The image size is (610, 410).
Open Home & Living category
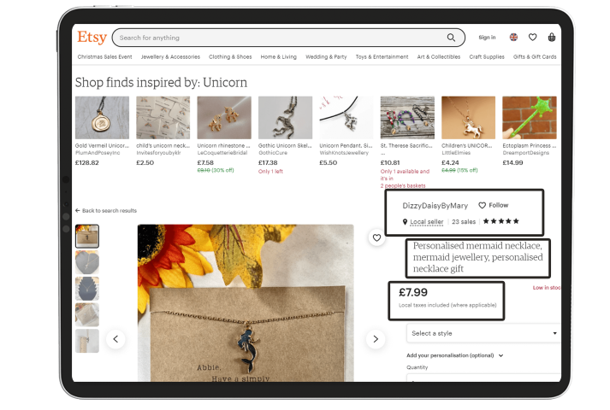point(279,56)
